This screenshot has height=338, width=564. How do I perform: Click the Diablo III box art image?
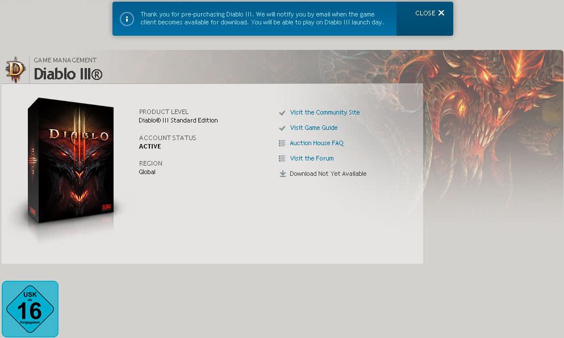(x=71, y=160)
